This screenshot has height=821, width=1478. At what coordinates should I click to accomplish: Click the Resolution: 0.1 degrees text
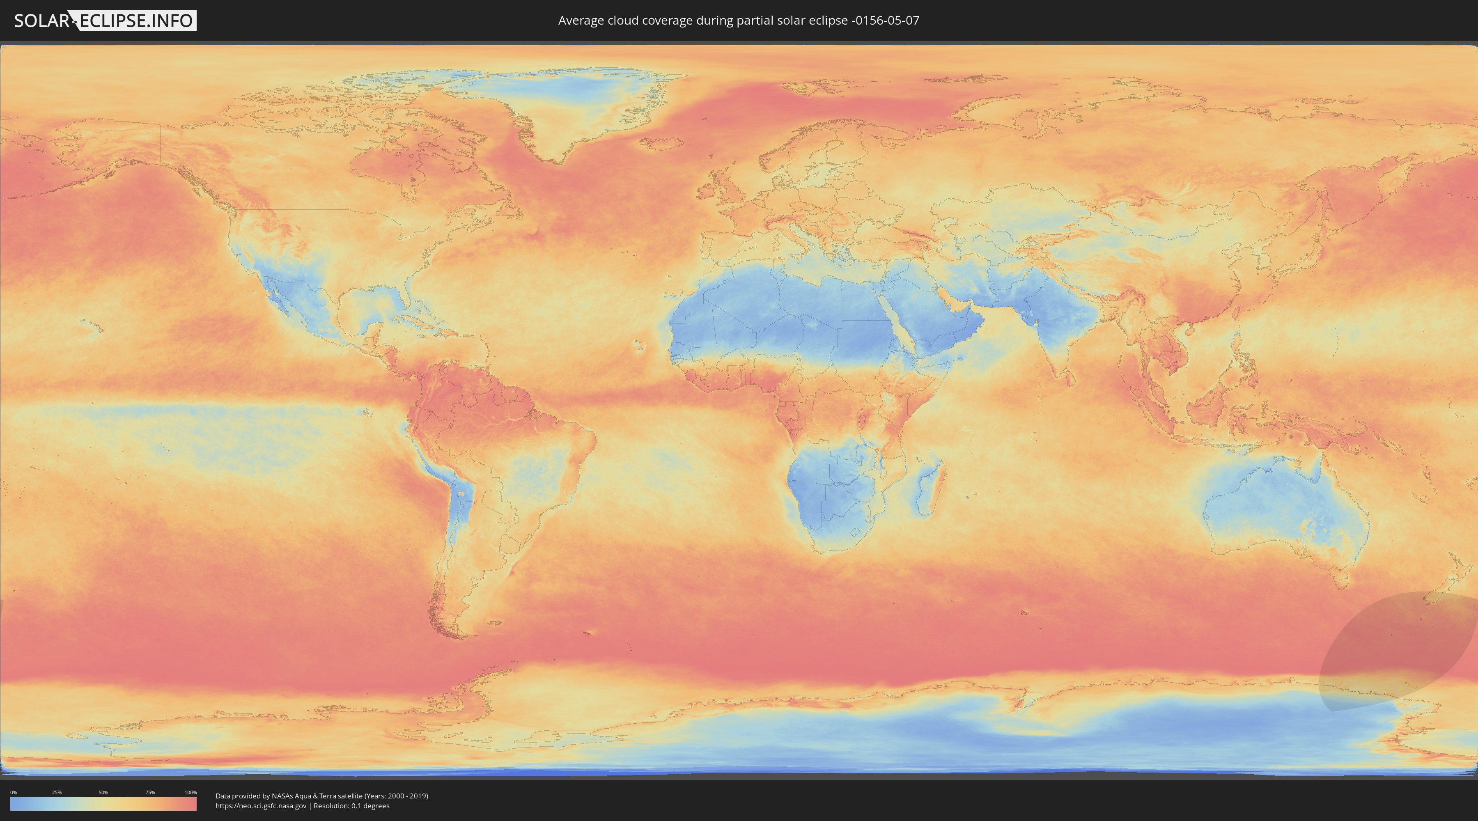[x=351, y=805]
